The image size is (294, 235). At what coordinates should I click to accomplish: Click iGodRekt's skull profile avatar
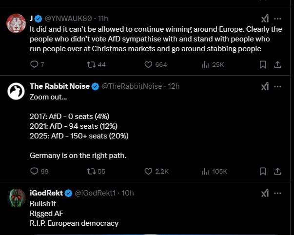click(16, 198)
